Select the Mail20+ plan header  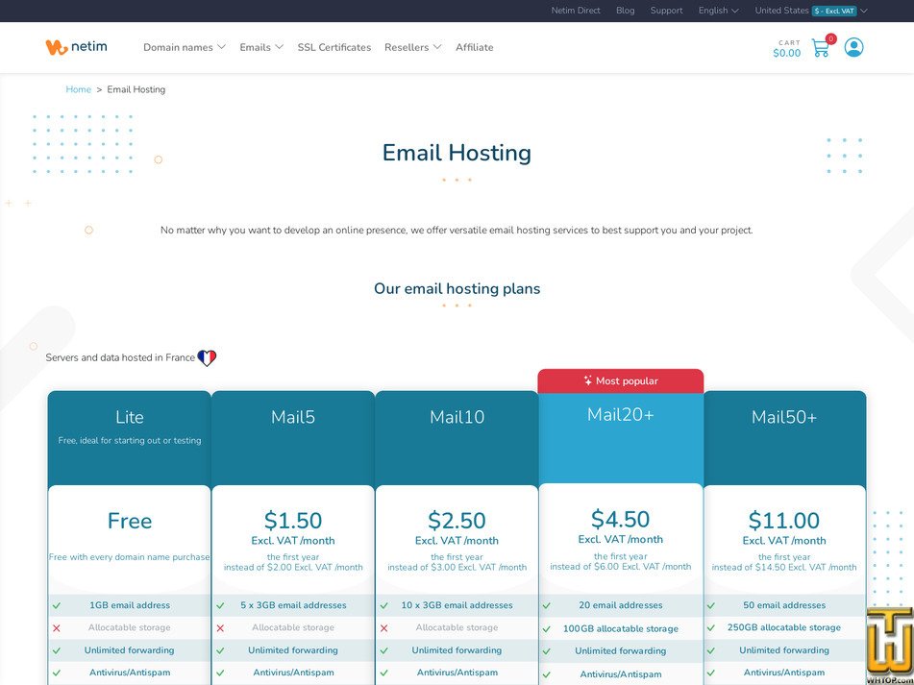click(x=620, y=414)
